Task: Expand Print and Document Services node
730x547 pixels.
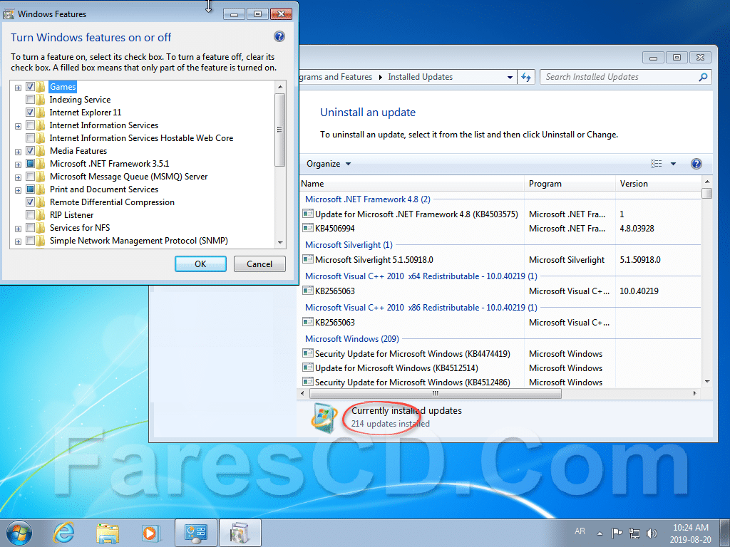Action: point(18,190)
